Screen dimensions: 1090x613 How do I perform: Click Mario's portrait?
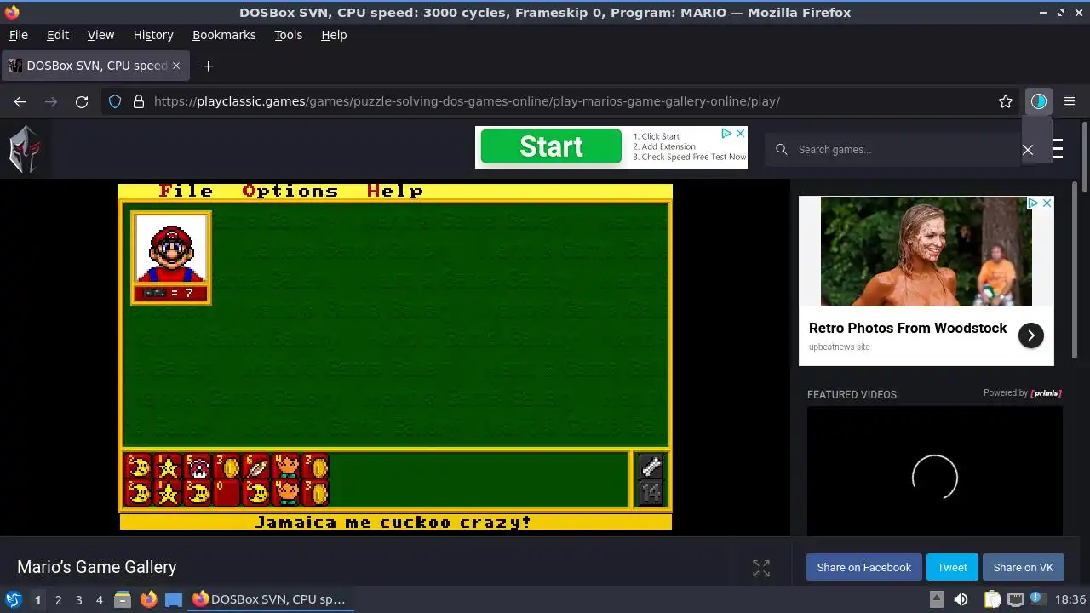click(171, 248)
